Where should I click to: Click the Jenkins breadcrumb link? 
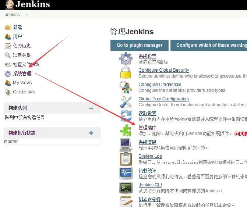tap(12, 15)
